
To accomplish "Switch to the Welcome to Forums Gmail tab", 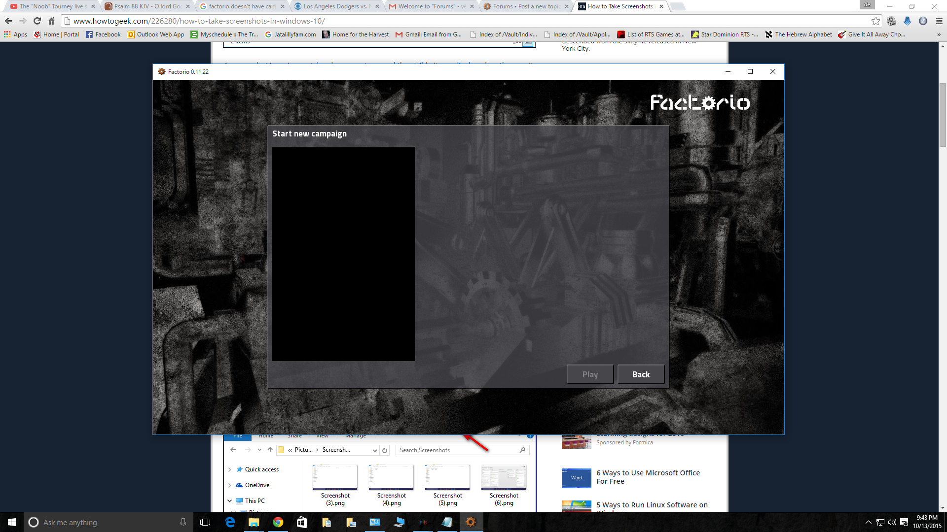I will pos(431,6).
